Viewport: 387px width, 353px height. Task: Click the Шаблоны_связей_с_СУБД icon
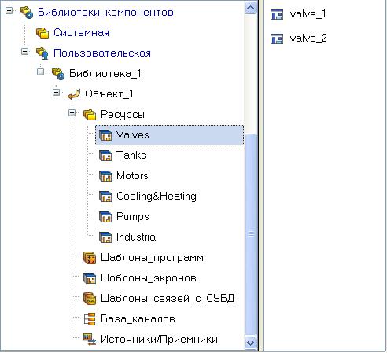coord(90,299)
